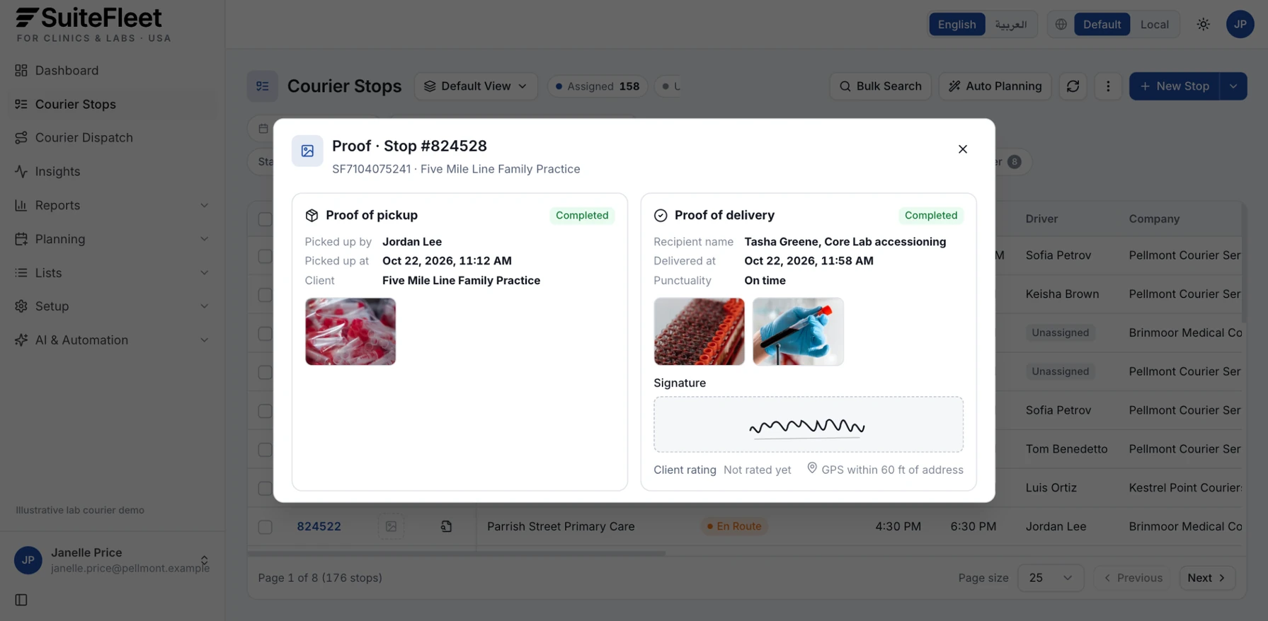This screenshot has height=621, width=1268.
Task: Go to Courier Dispatch in sidebar
Action: click(x=84, y=138)
